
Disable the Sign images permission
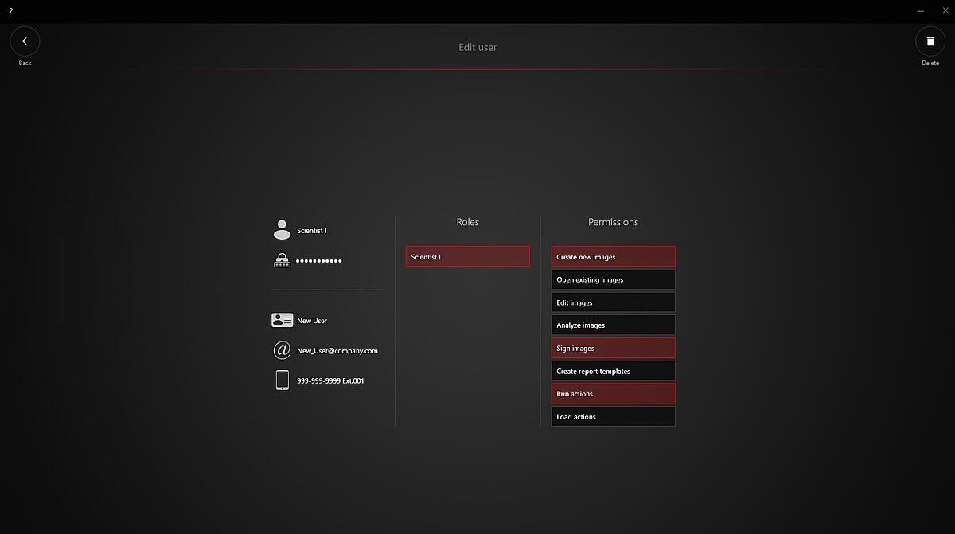(613, 349)
